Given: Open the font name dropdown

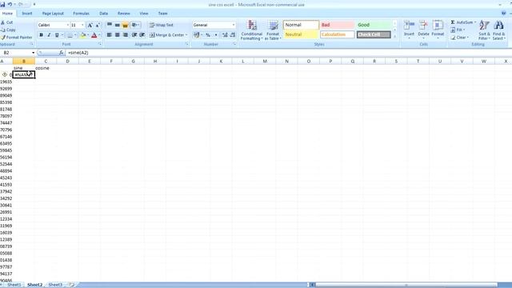Looking at the screenshot, I should click(x=67, y=25).
